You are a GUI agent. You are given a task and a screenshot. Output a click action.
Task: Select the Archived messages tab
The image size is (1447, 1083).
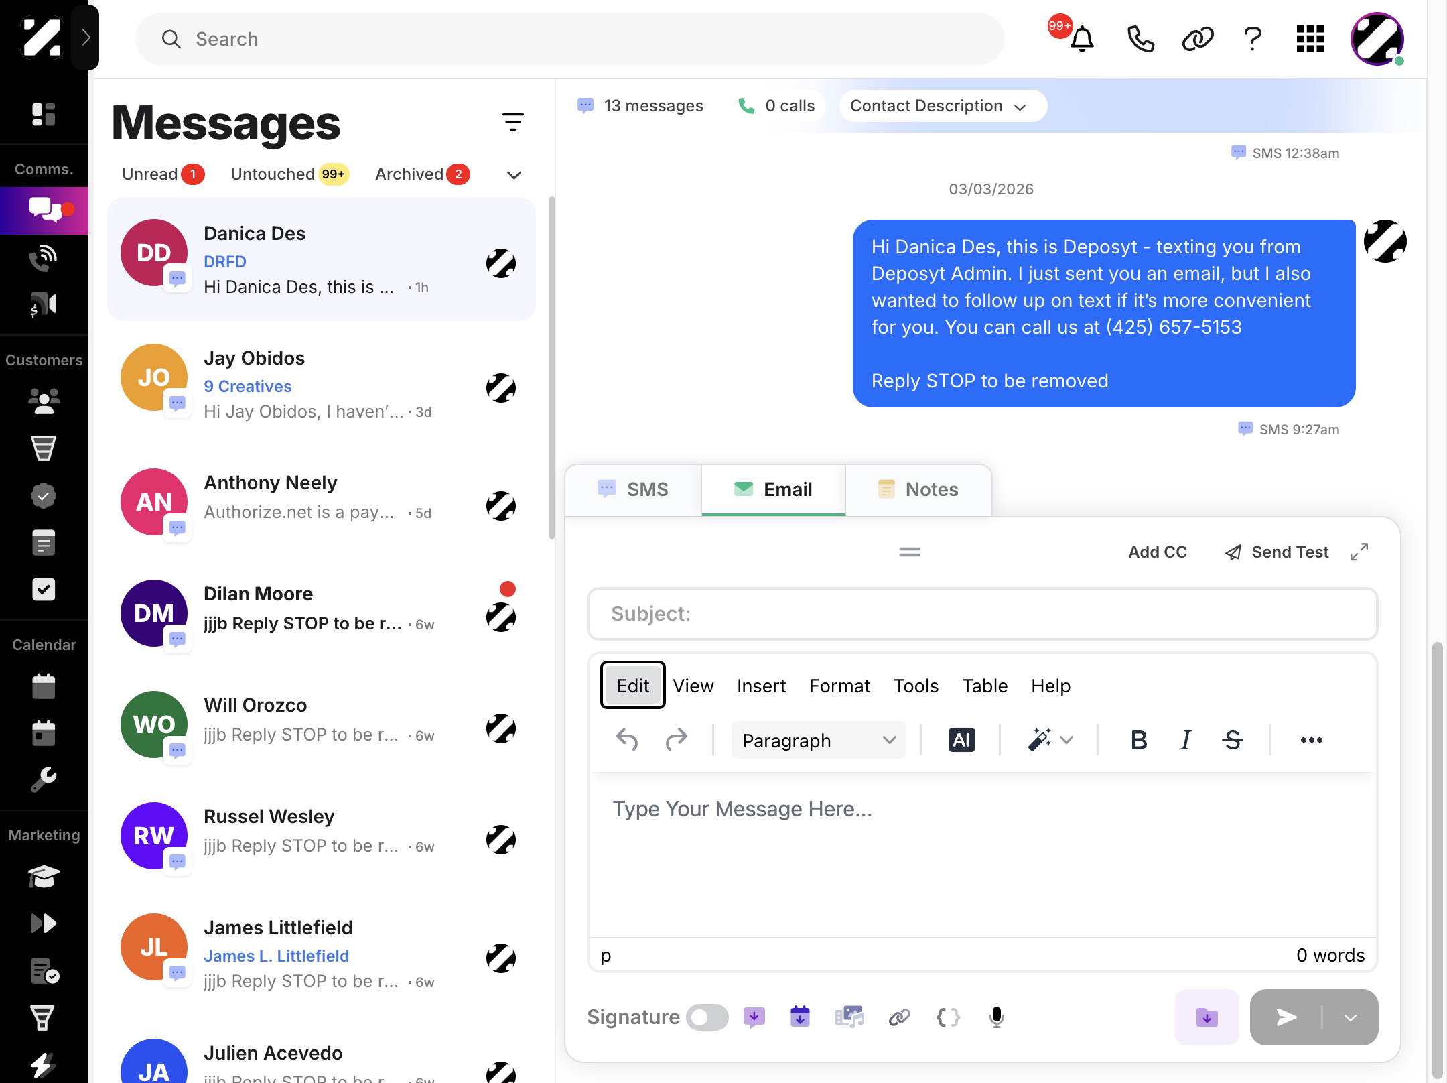tap(423, 174)
